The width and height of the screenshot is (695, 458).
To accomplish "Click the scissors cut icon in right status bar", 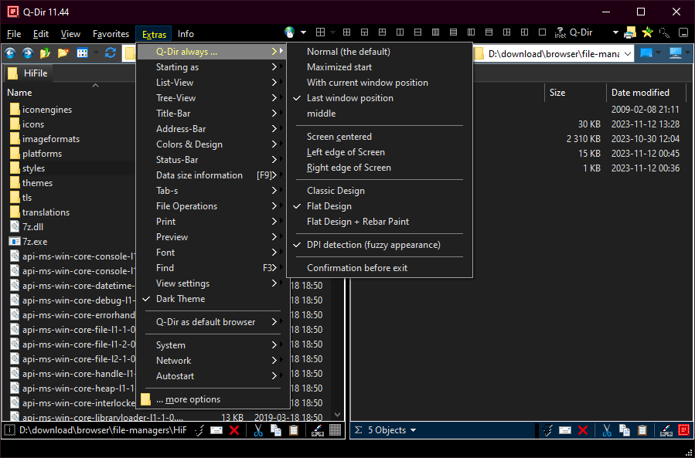I will coord(606,430).
